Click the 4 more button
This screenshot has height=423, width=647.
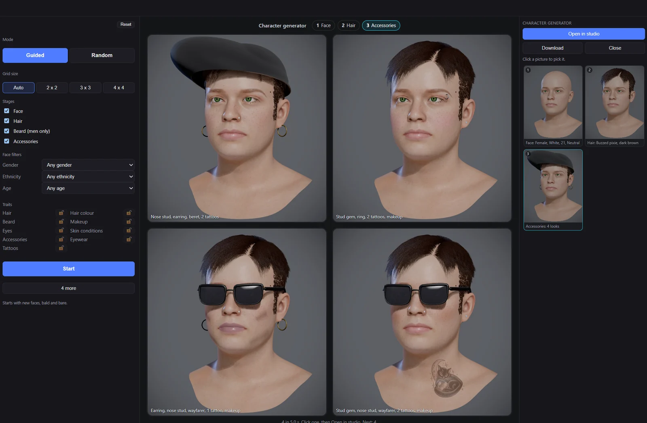pos(69,288)
